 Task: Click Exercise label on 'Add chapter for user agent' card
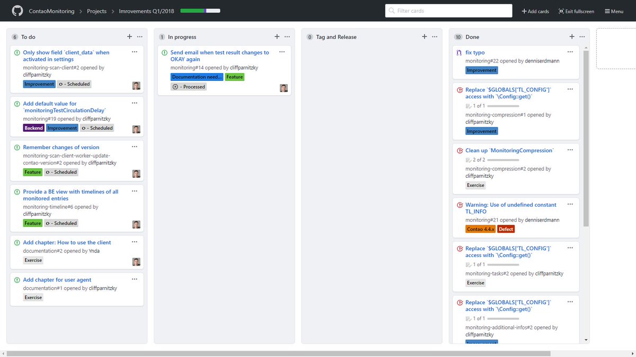(33, 297)
